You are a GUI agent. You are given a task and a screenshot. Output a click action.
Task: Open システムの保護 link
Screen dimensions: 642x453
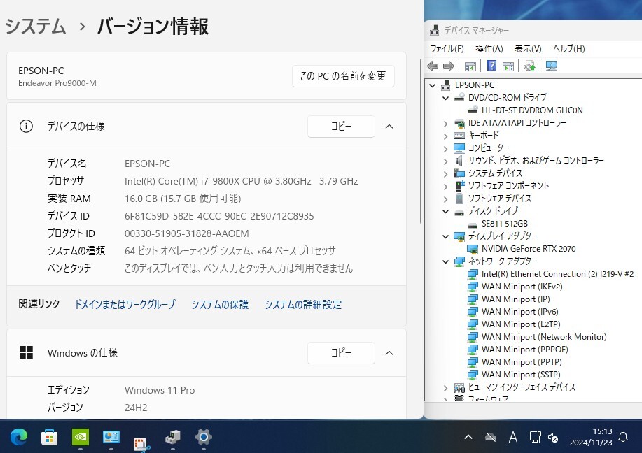[220, 305]
